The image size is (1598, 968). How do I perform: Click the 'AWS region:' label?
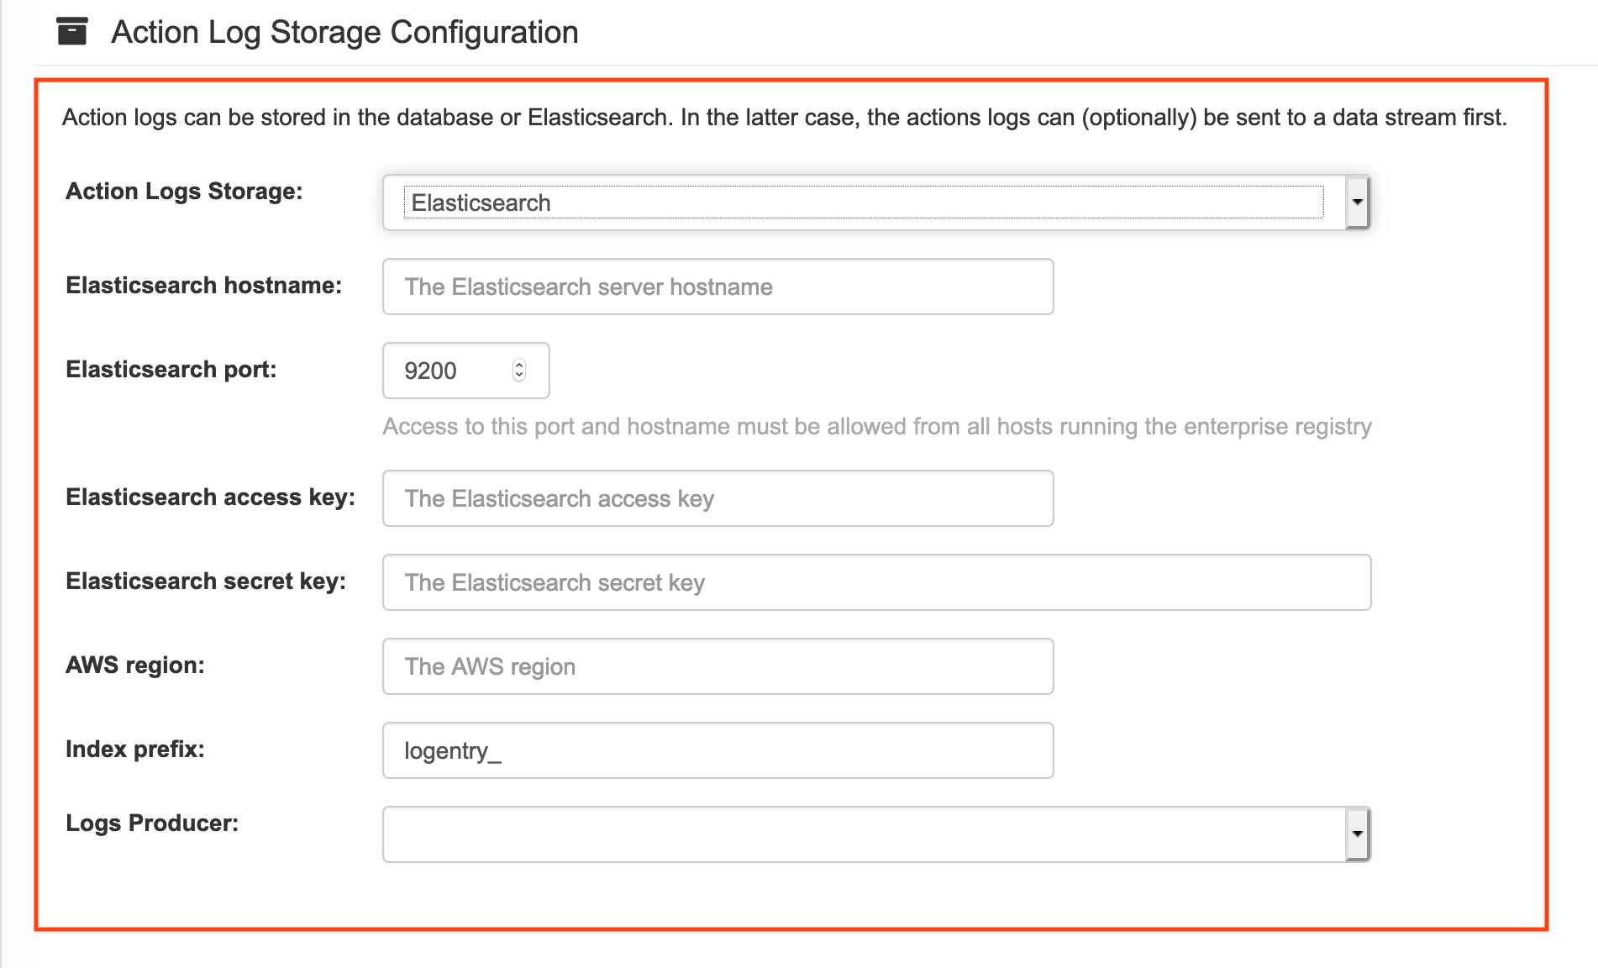coord(135,665)
